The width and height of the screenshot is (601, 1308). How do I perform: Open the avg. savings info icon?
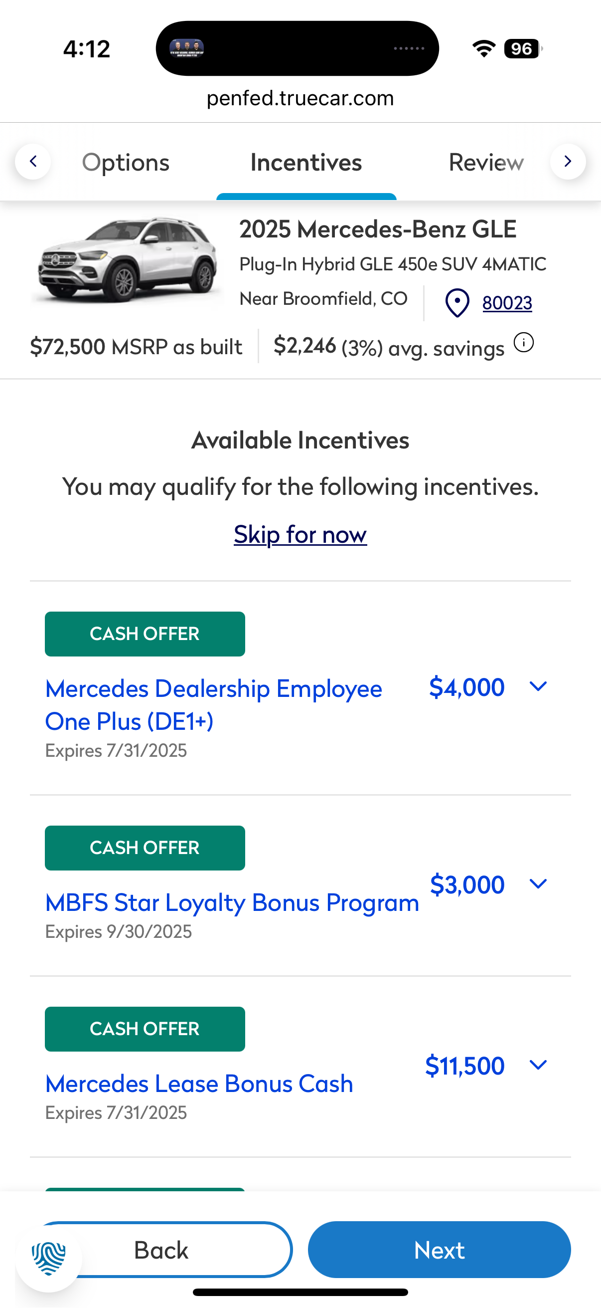click(x=523, y=343)
